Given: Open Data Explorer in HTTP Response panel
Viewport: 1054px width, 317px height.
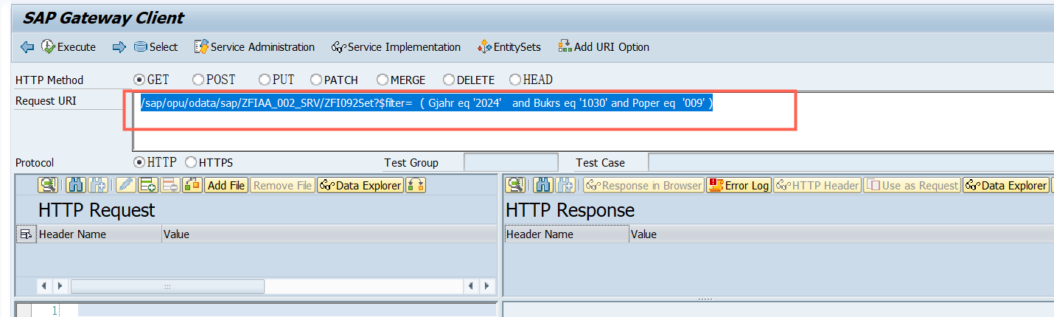Looking at the screenshot, I should (1006, 185).
